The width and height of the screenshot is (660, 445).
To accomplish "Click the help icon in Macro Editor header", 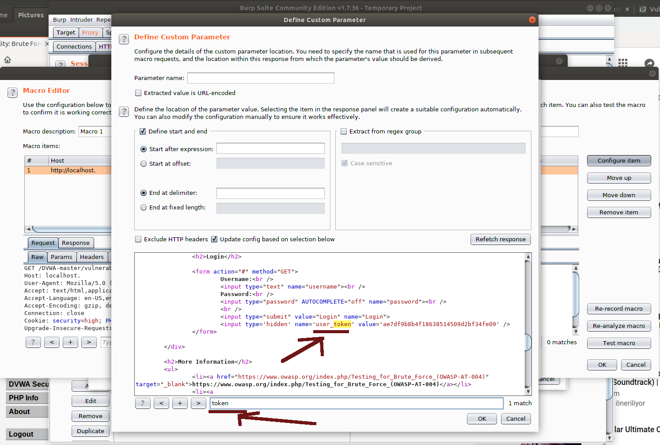I will tap(13, 92).
